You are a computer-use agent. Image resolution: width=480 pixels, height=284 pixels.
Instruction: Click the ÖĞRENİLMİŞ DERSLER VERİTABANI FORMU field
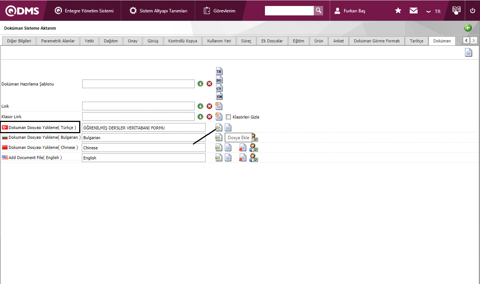point(144,128)
